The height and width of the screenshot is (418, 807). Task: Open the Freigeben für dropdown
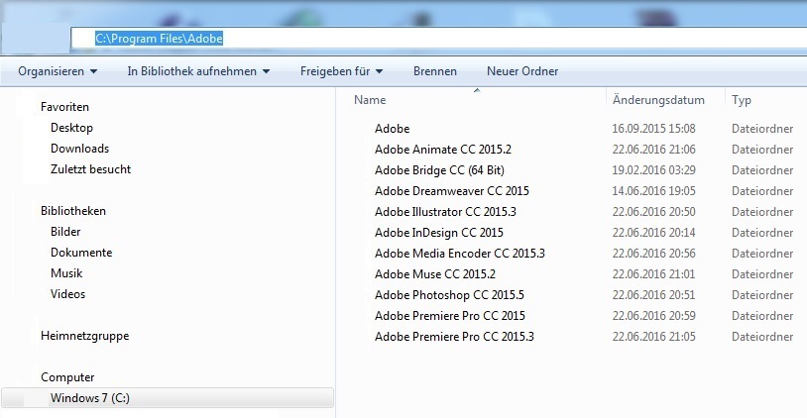(342, 71)
